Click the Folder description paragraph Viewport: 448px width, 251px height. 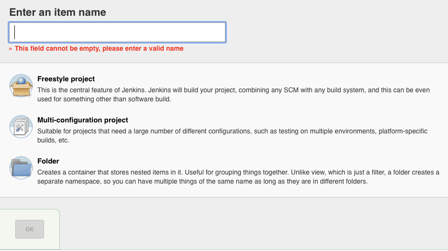(238, 177)
